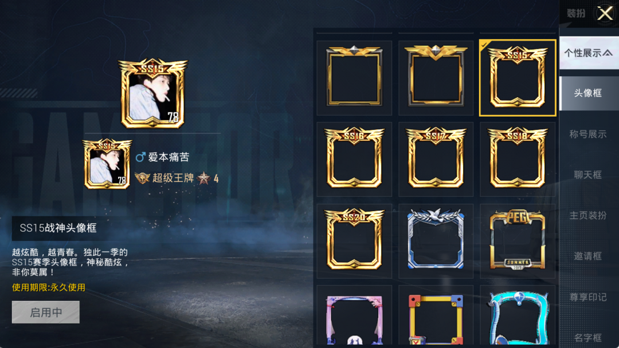The height and width of the screenshot is (348, 619).
Task: Pick the first gold diamond-wing frame
Action: (x=354, y=78)
